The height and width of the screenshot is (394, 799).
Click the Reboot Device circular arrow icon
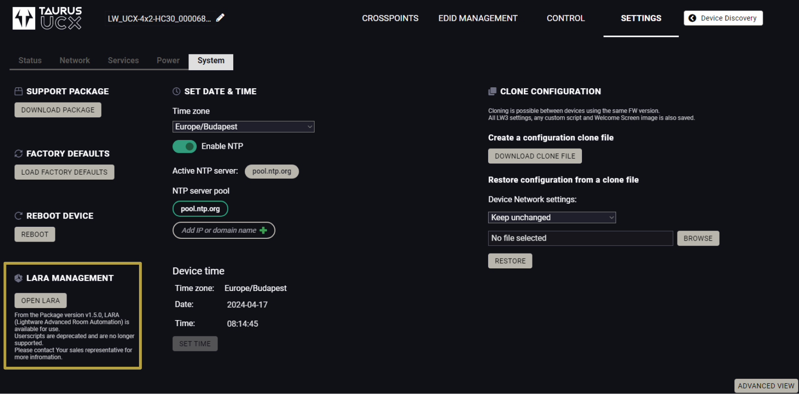pyautogui.click(x=18, y=216)
